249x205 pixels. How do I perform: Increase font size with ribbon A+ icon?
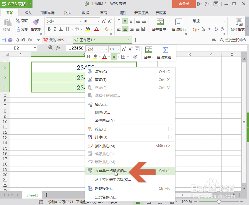coord(104,21)
